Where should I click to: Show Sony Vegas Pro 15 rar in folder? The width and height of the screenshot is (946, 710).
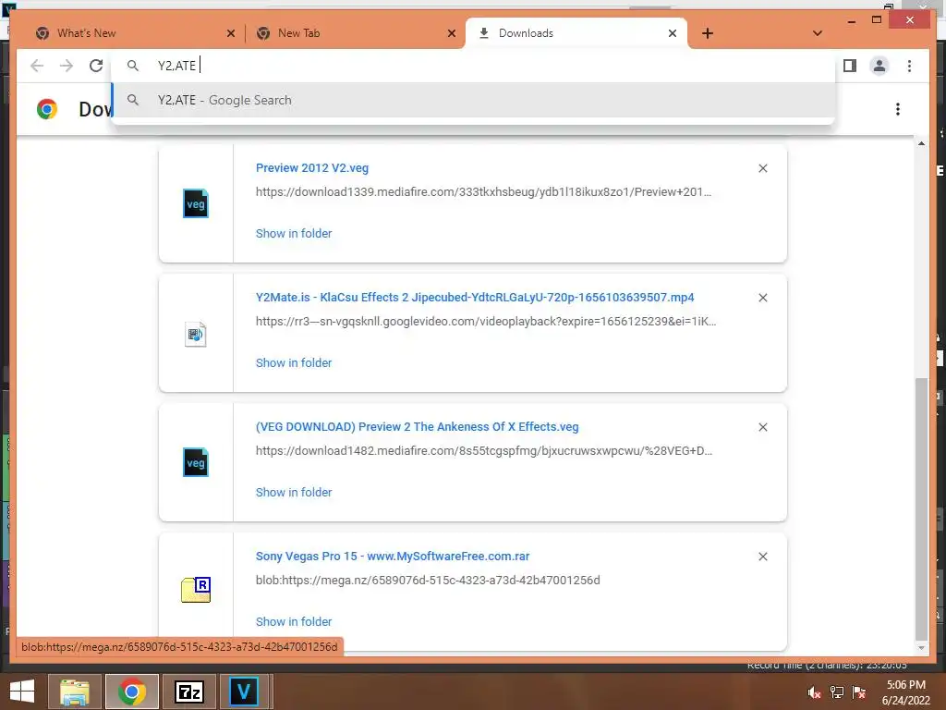tap(293, 621)
